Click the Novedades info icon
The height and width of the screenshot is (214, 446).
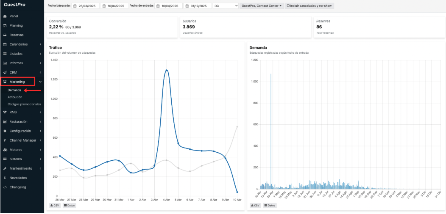5,178
